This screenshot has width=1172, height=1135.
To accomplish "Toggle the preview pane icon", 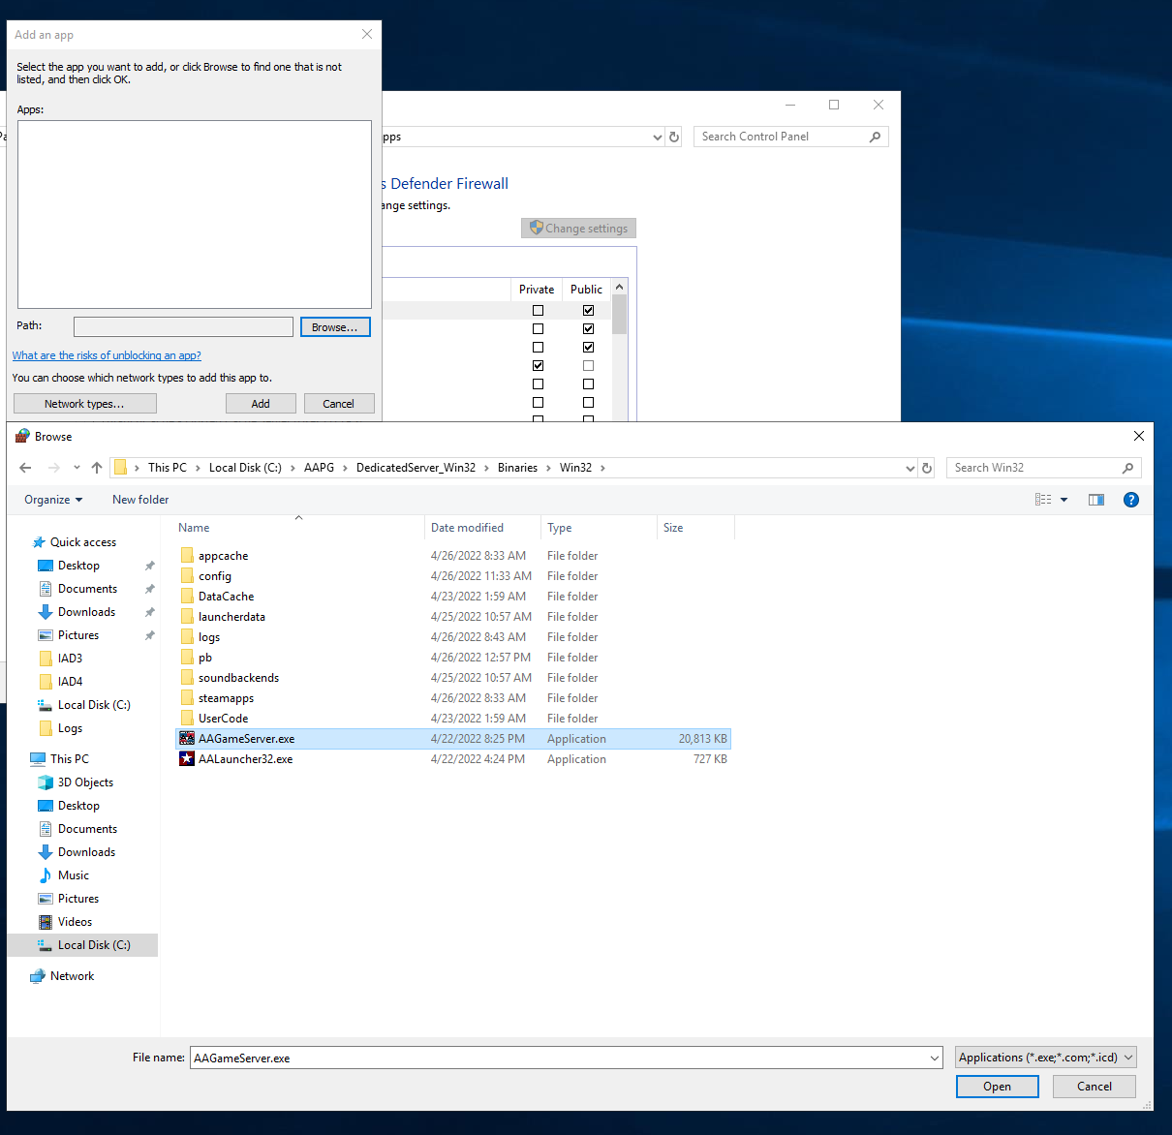I will (1096, 500).
